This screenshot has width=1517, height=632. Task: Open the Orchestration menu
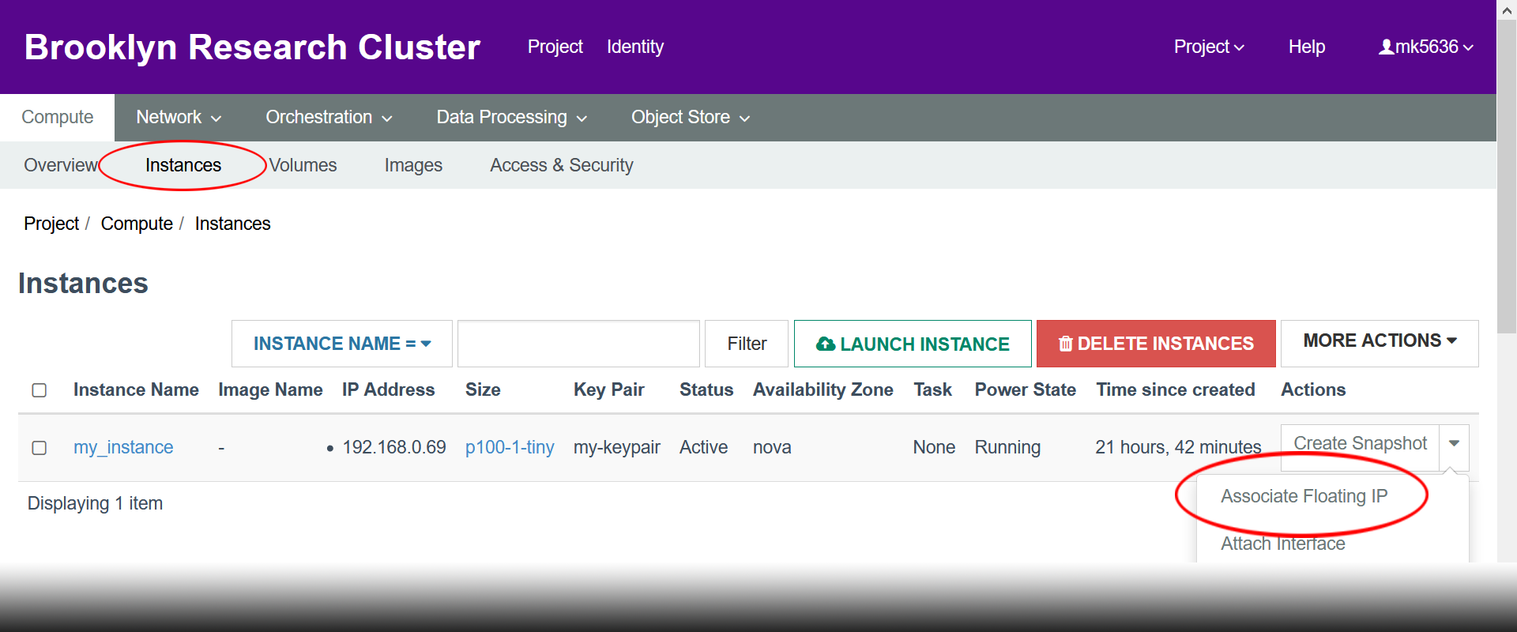[329, 118]
